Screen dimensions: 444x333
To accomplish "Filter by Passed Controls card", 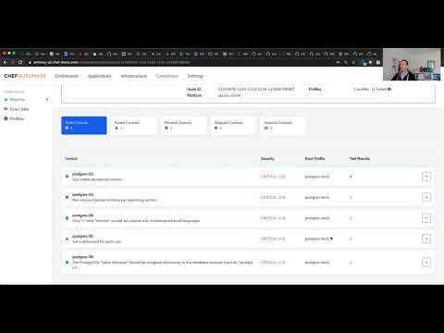I will pyautogui.click(x=183, y=126).
